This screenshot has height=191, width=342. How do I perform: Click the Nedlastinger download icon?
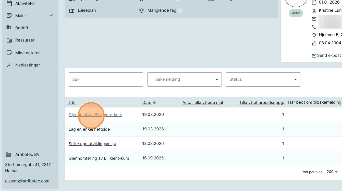click(x=9, y=65)
